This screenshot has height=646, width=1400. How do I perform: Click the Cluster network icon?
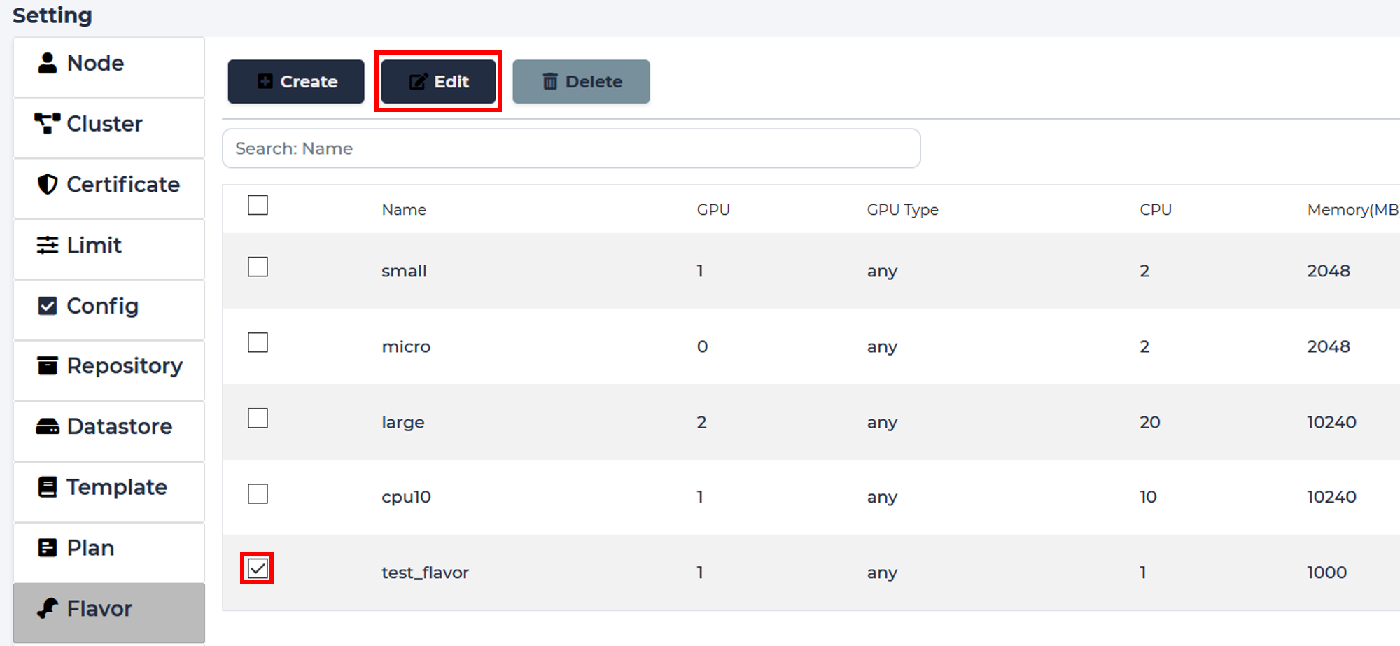point(47,124)
